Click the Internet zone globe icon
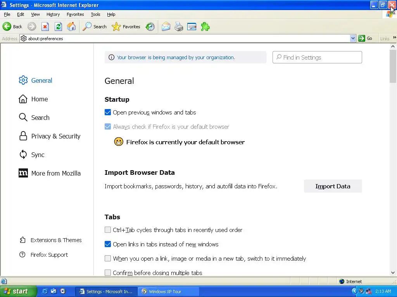The image size is (397, 297). pos(342,282)
